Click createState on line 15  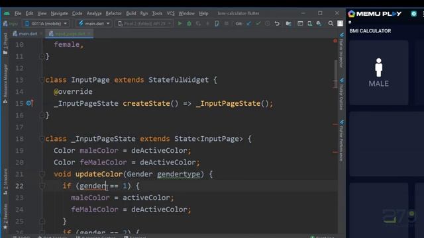(146, 103)
